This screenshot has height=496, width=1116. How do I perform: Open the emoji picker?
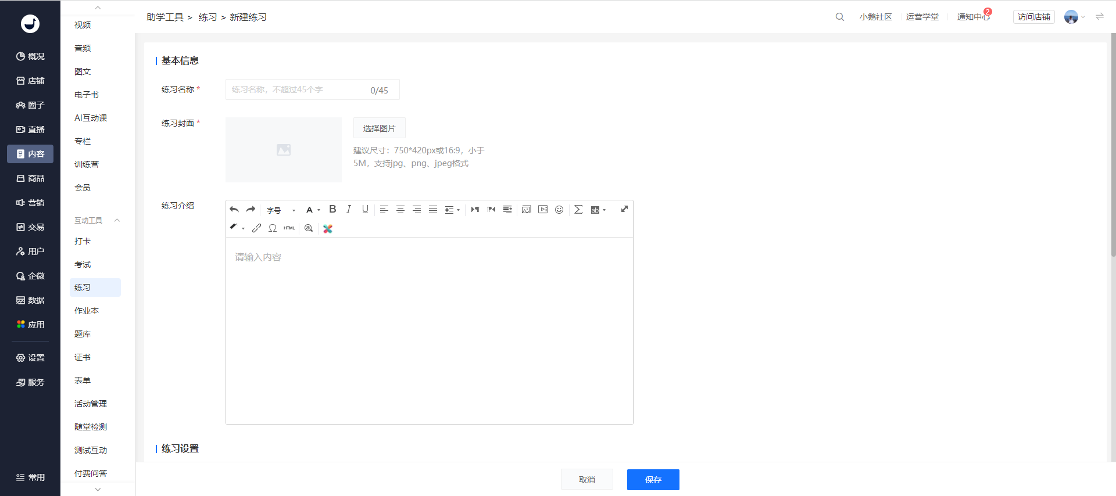559,210
